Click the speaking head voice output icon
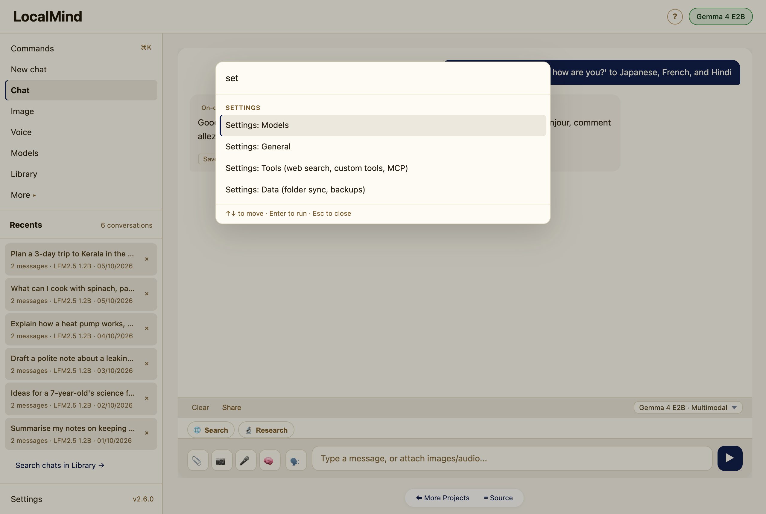 click(296, 461)
